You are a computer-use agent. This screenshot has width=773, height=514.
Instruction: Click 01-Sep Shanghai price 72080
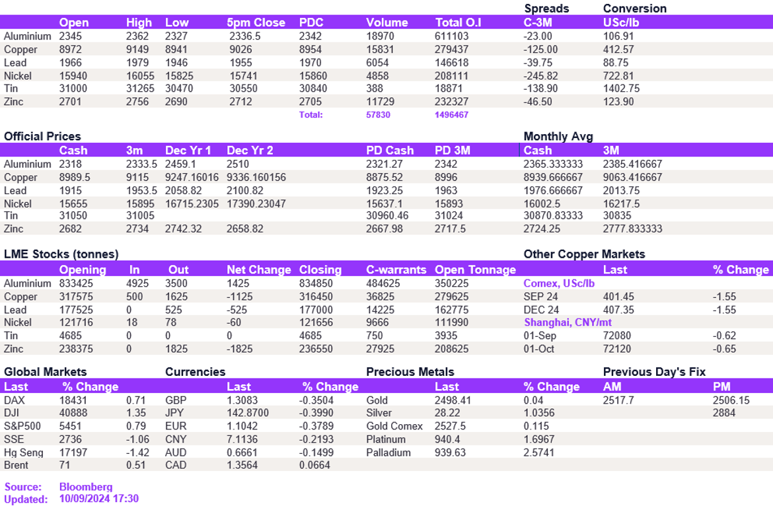click(x=616, y=336)
